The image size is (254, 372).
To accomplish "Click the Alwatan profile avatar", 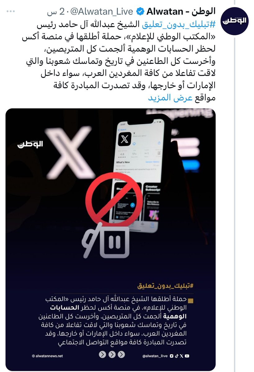I will tap(235, 21).
